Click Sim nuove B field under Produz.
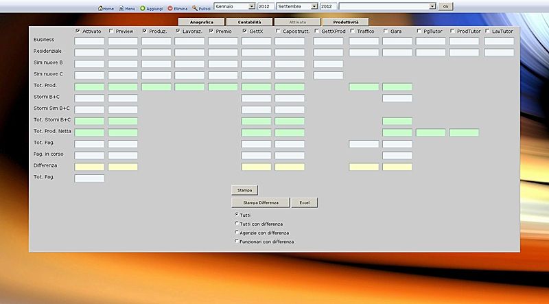 click(x=156, y=64)
